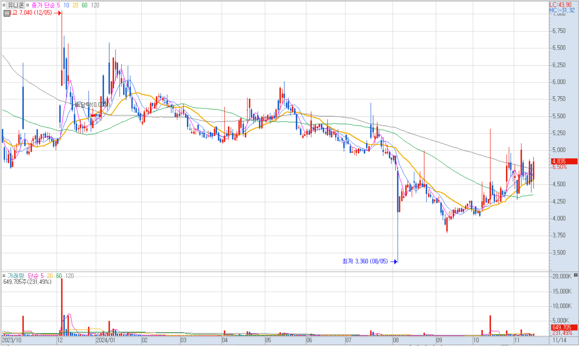Select the price 120-day moving average legend
The image size is (579, 346).
95,5
